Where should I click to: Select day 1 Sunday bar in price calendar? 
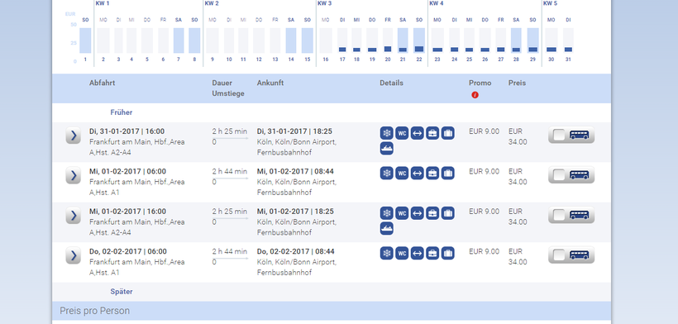tap(85, 40)
